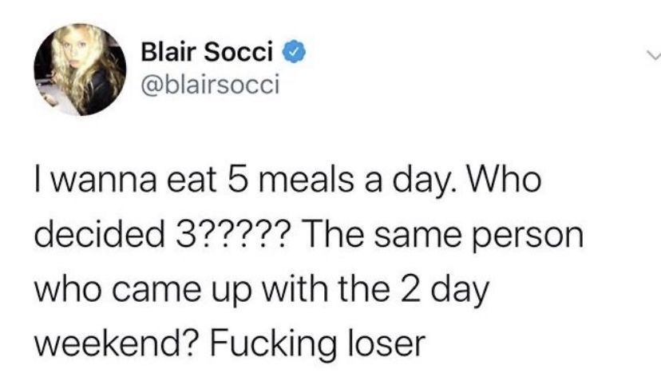This screenshot has width=661, height=381.
Task: Click the word "decided" in the tweet
Action: click(100, 235)
